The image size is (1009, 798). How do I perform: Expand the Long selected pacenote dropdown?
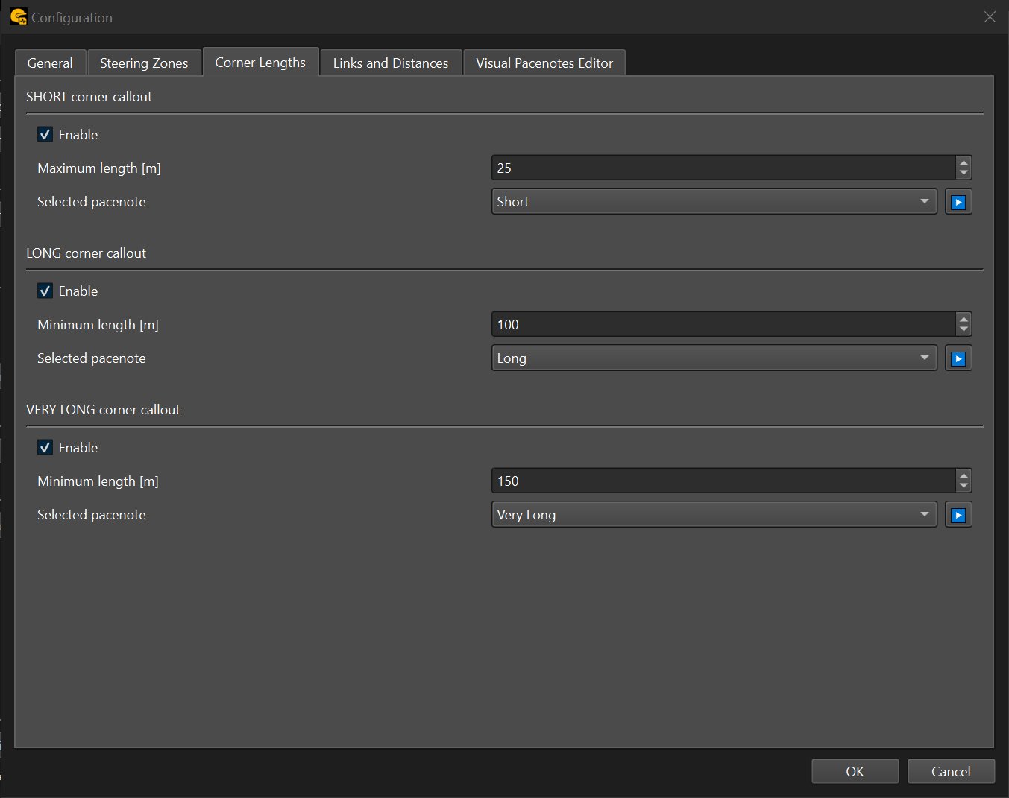(714, 358)
